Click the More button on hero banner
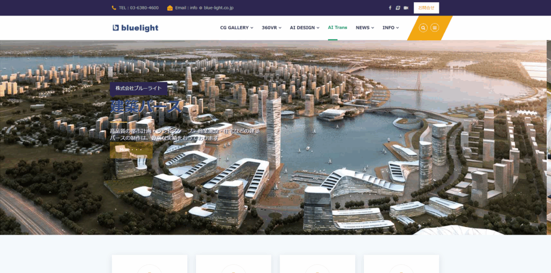Screen dimensions: 551x273 (x=131, y=150)
